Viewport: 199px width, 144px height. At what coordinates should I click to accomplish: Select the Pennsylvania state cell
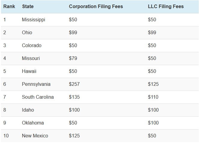coord(36,84)
